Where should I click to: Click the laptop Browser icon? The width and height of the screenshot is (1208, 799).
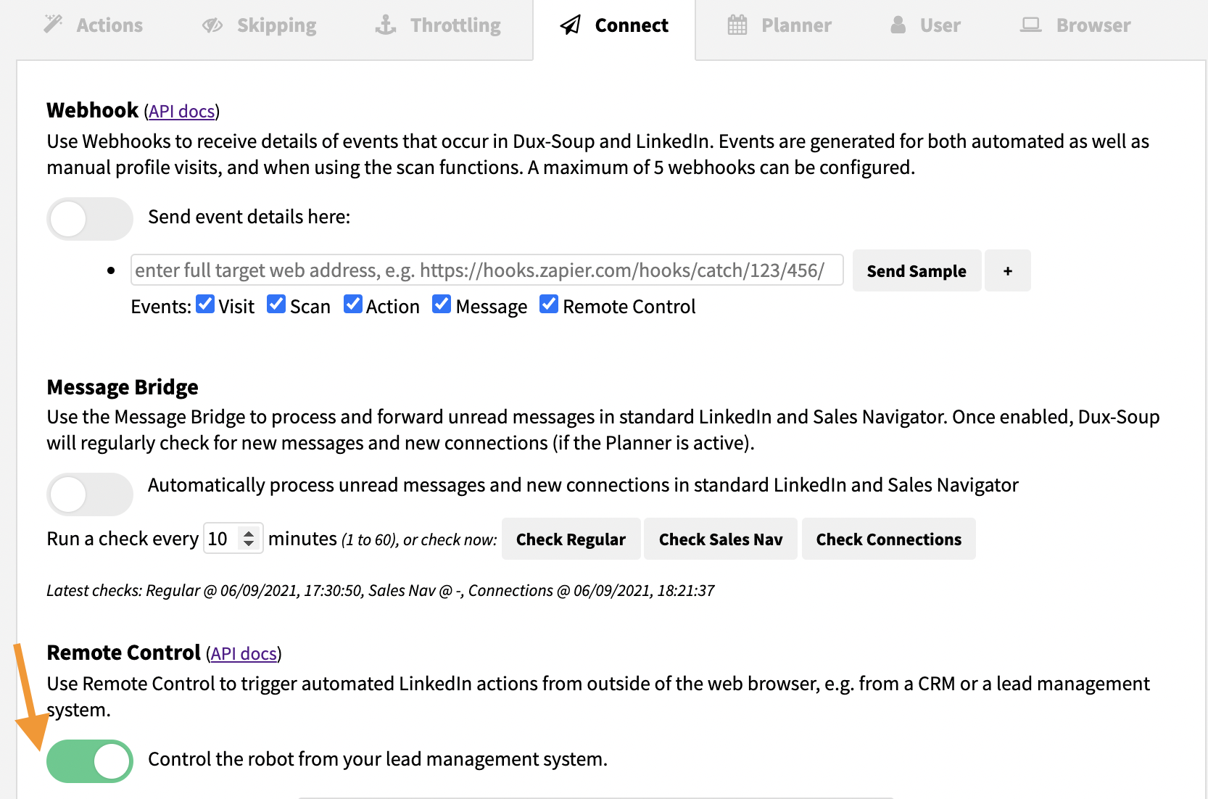[1030, 25]
